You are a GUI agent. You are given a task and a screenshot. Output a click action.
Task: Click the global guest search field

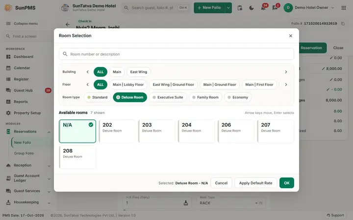[x=156, y=8]
